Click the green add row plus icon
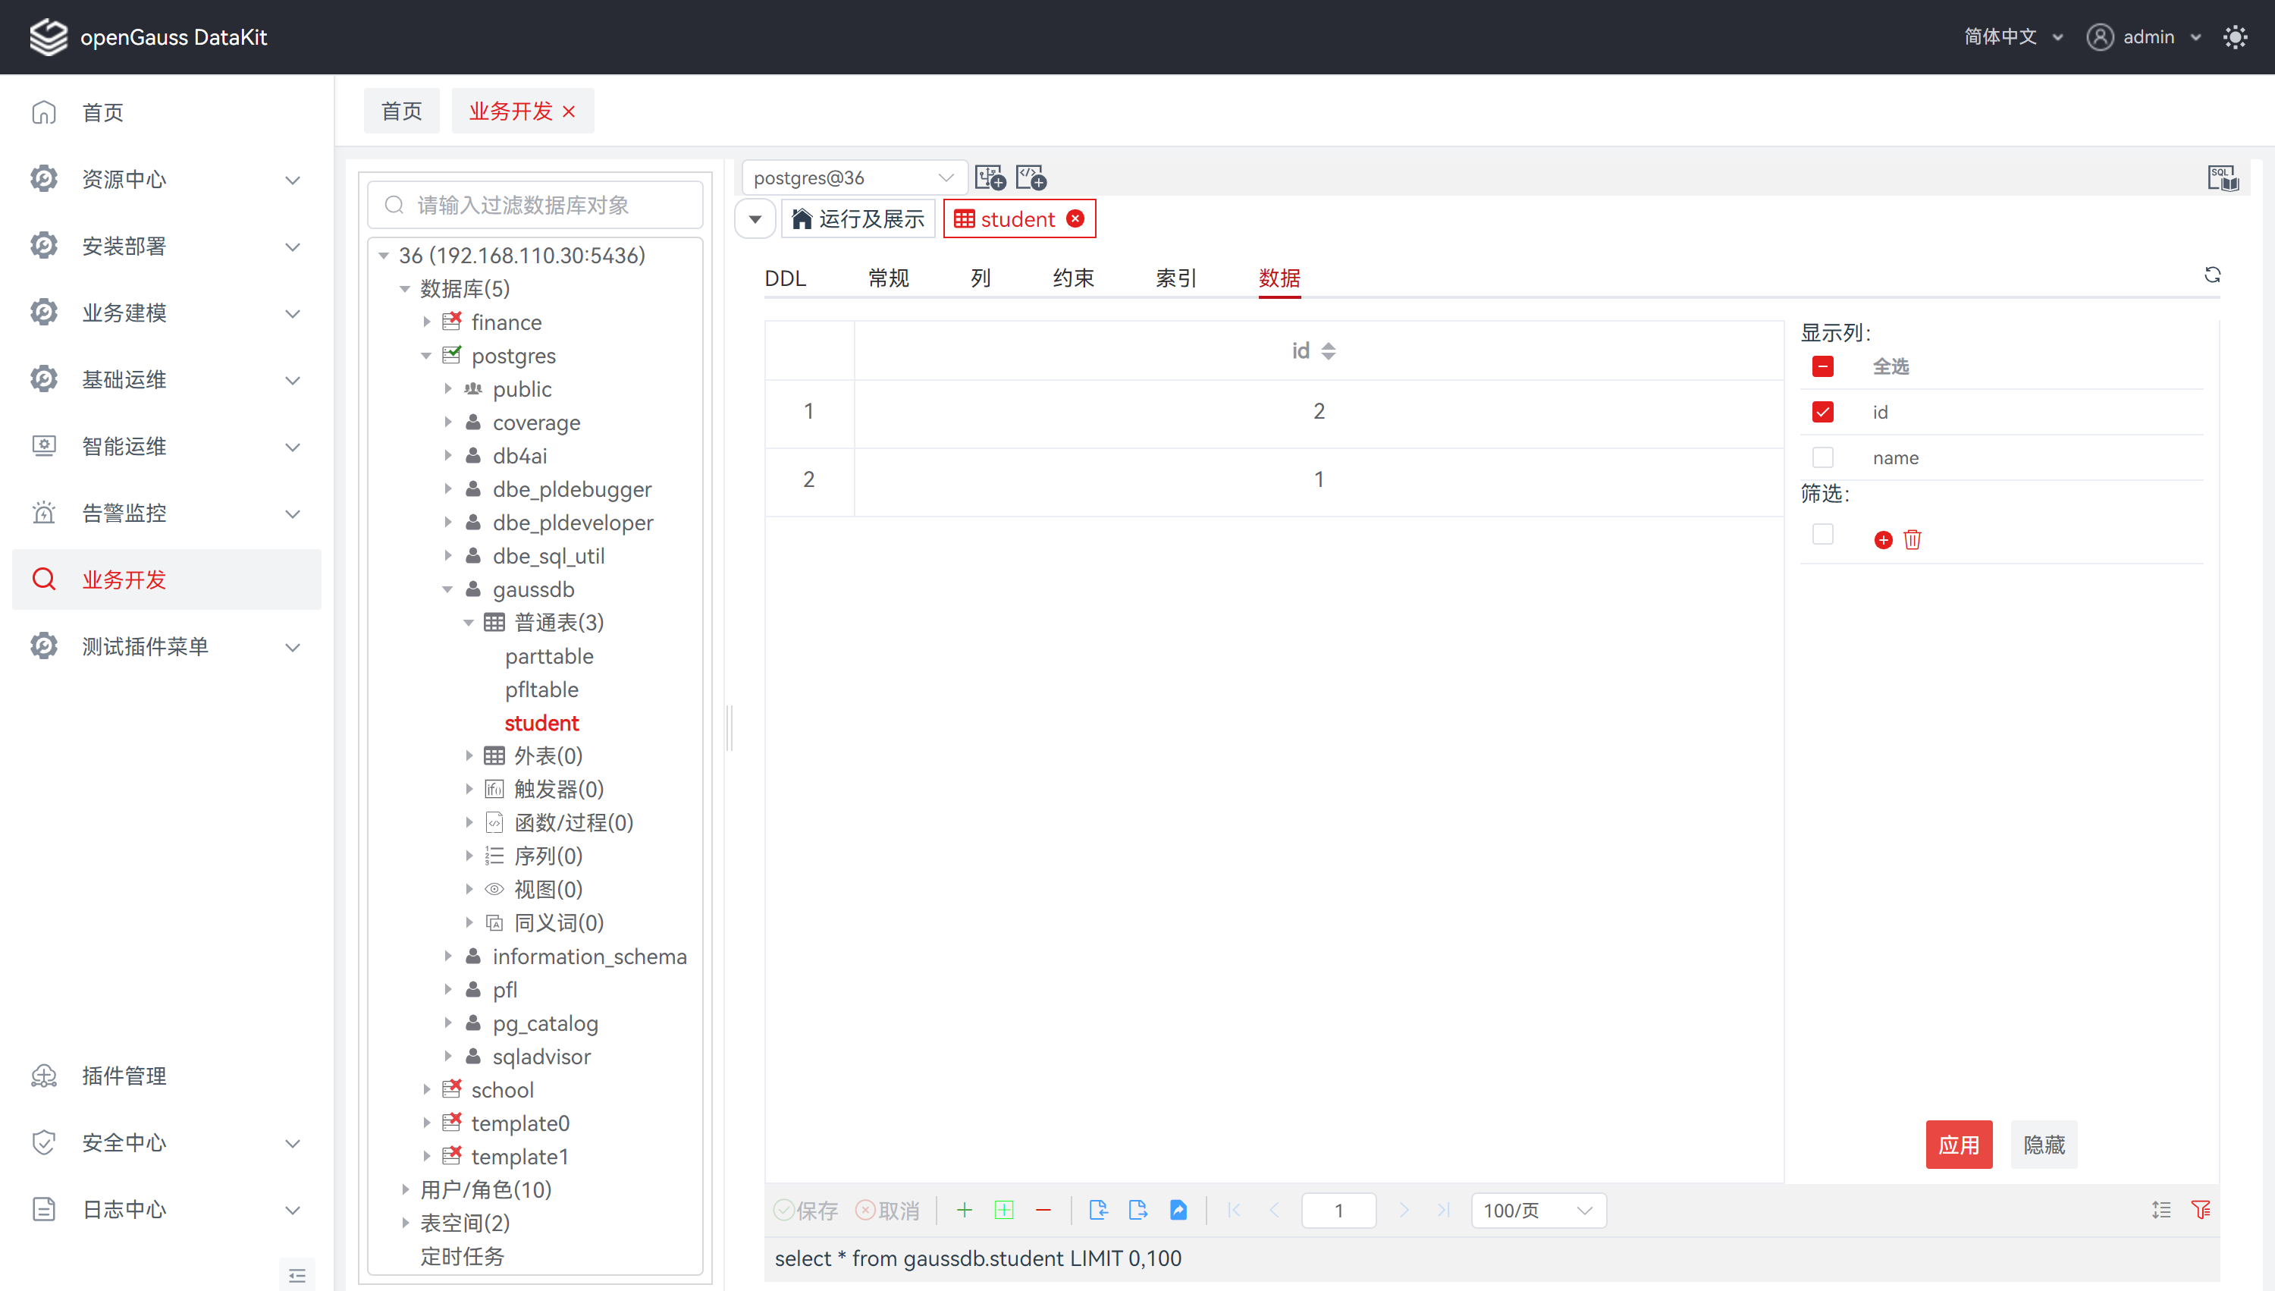 (965, 1209)
